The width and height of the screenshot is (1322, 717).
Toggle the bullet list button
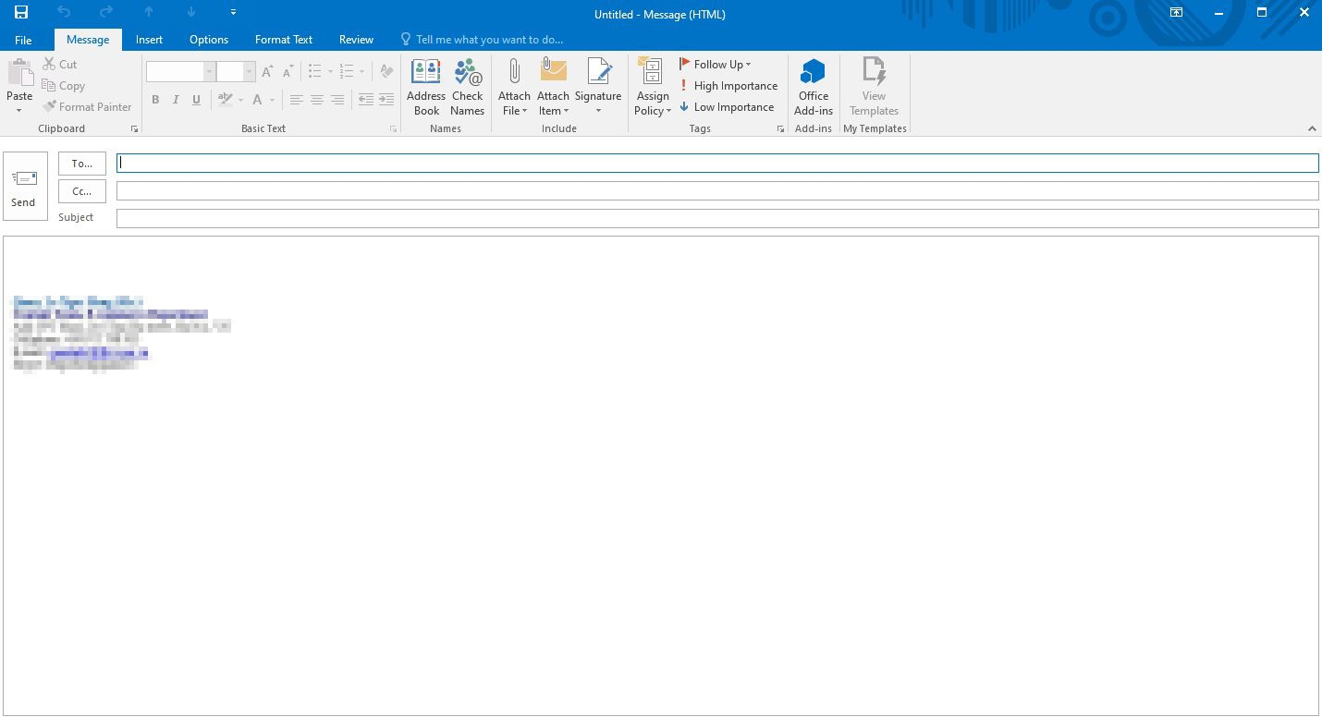[314, 71]
